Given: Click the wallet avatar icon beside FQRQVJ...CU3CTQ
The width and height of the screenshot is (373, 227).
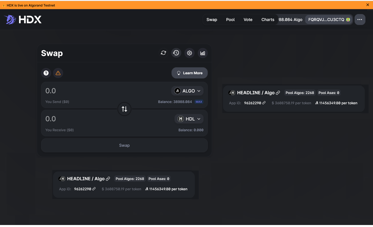Looking at the screenshot, I should 348,19.
